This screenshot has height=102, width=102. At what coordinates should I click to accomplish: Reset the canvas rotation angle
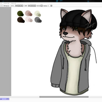pyautogui.click(x=35, y=6)
